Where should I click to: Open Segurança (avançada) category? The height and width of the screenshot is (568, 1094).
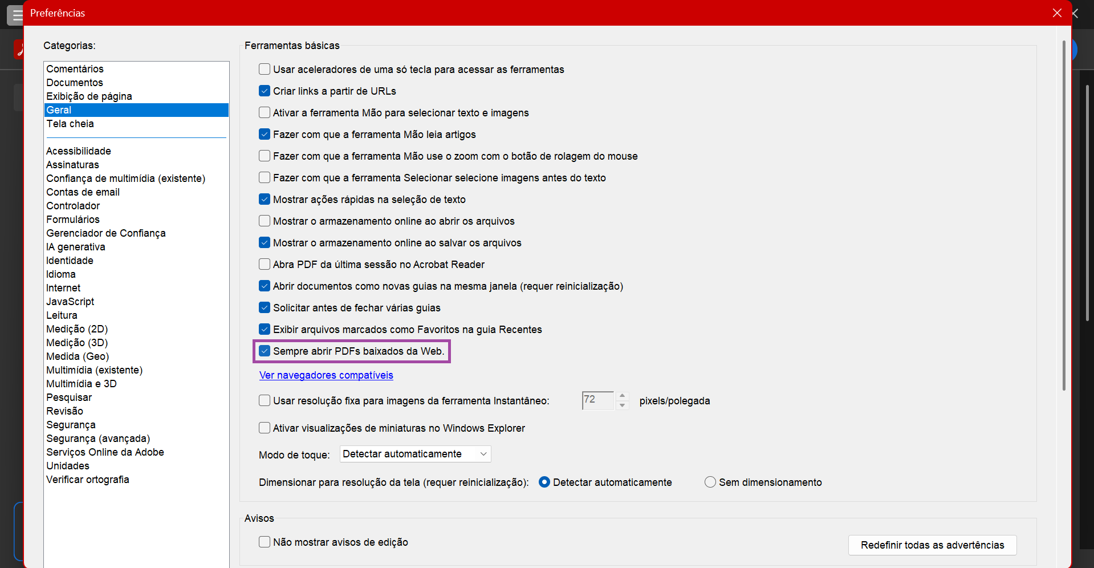tap(136, 439)
